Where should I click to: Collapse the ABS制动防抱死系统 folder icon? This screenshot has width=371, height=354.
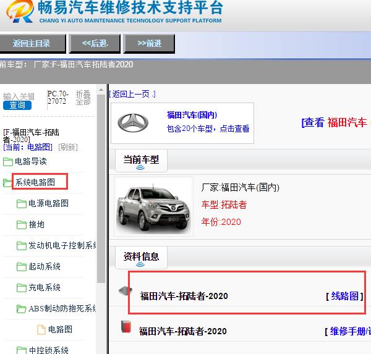pos(22,309)
